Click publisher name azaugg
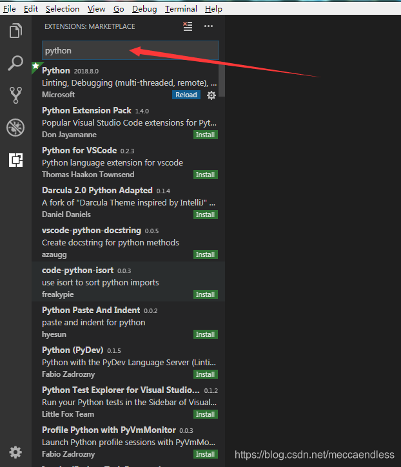 click(x=54, y=254)
